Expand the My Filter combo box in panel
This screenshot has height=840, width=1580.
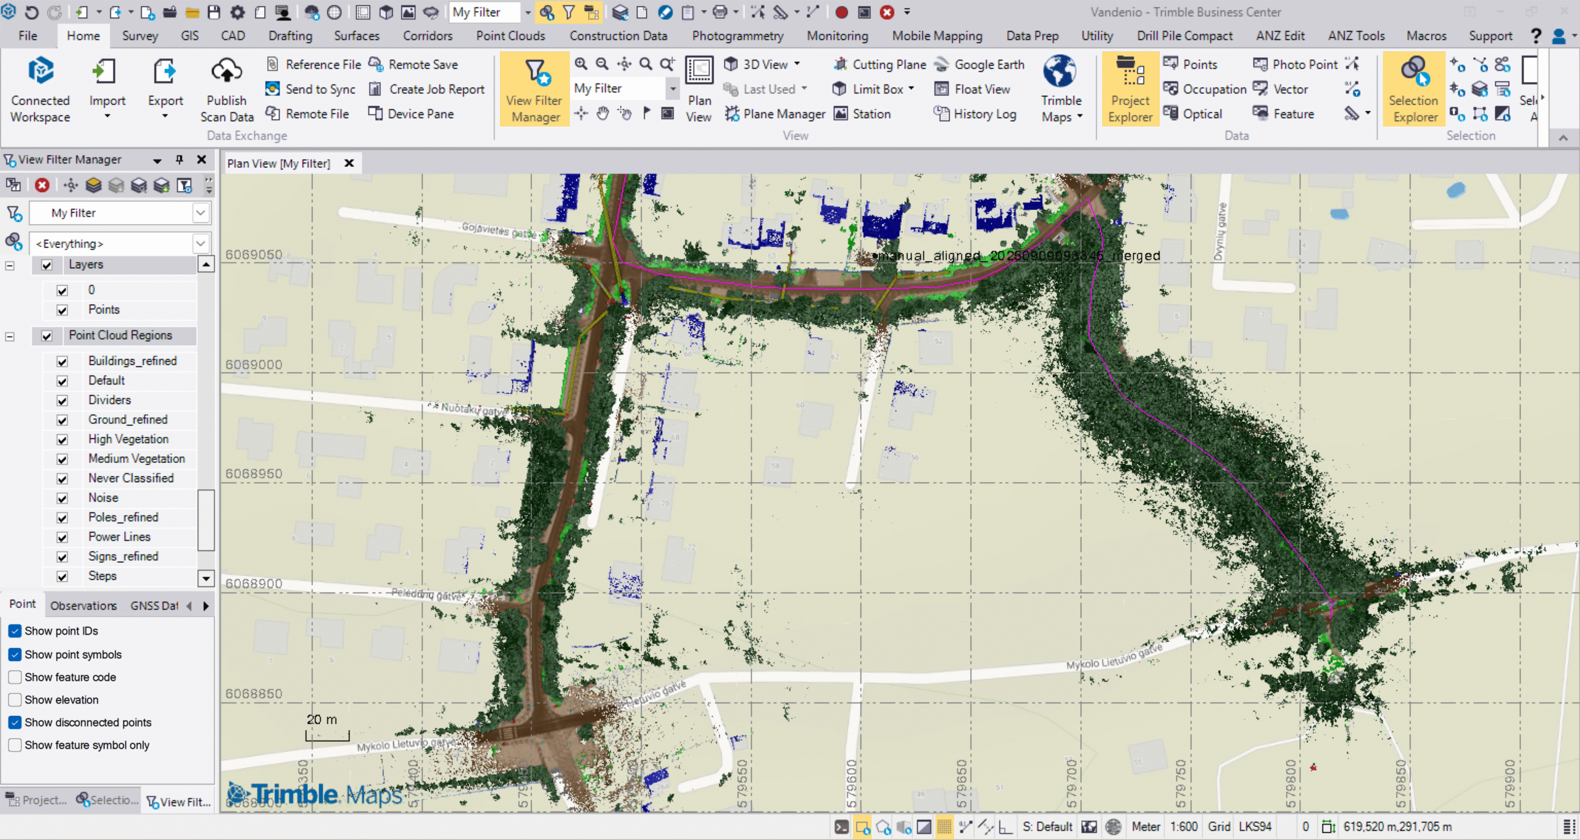[x=200, y=213]
